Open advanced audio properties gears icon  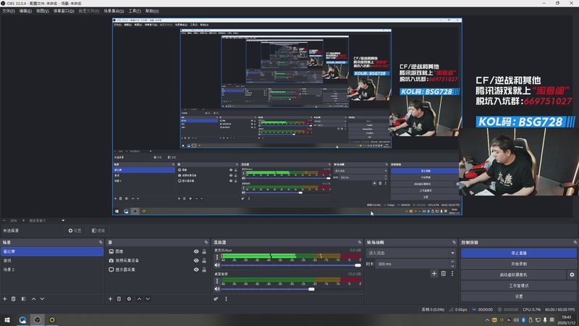(x=216, y=298)
